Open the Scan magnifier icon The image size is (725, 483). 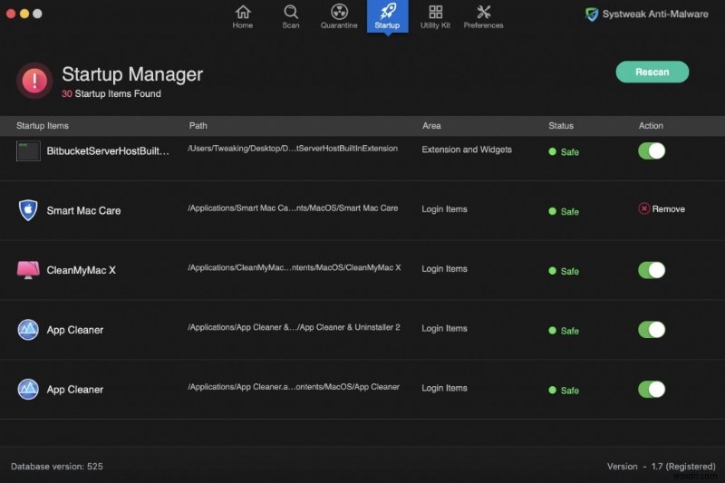[x=291, y=13]
